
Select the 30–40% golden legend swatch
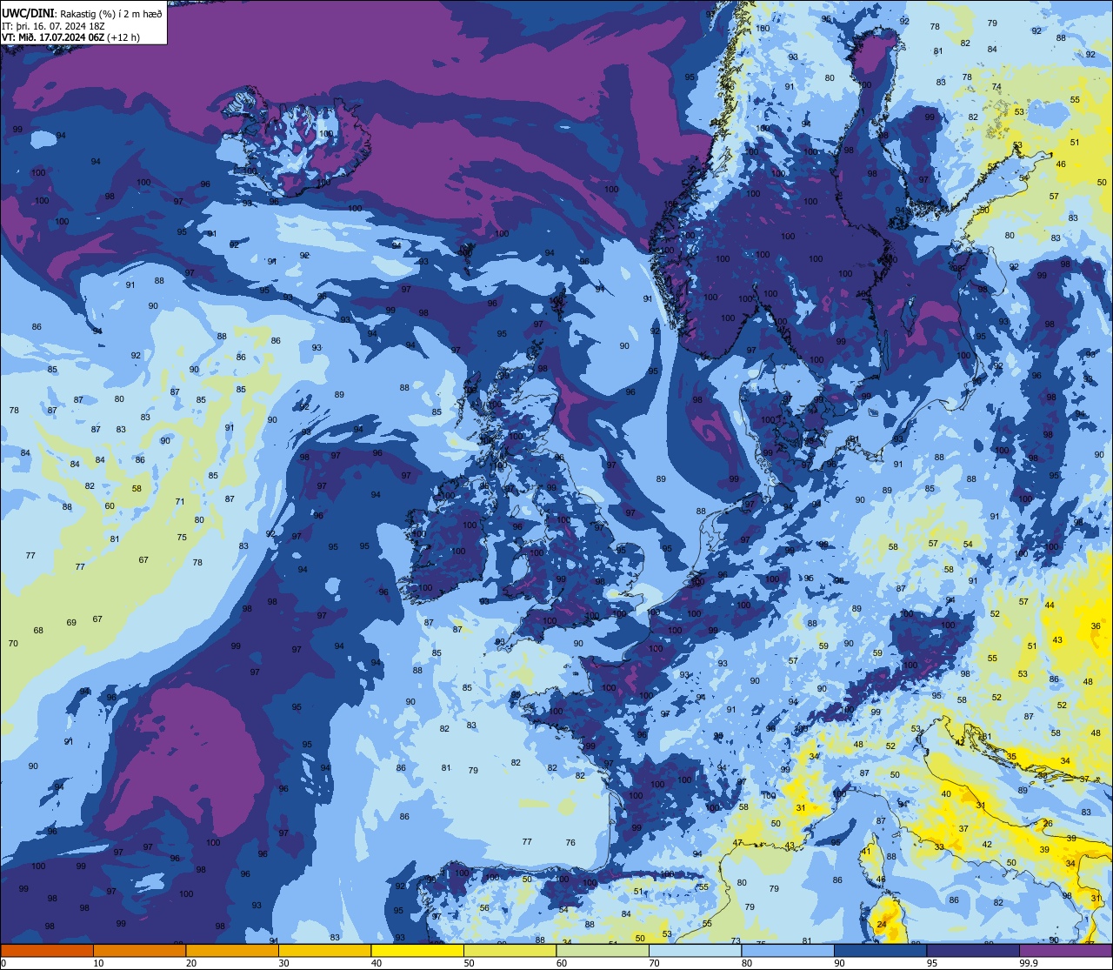pyautogui.click(x=324, y=951)
